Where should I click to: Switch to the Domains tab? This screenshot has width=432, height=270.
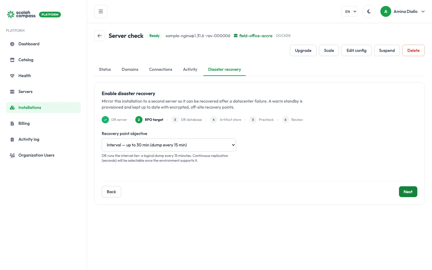tap(130, 69)
